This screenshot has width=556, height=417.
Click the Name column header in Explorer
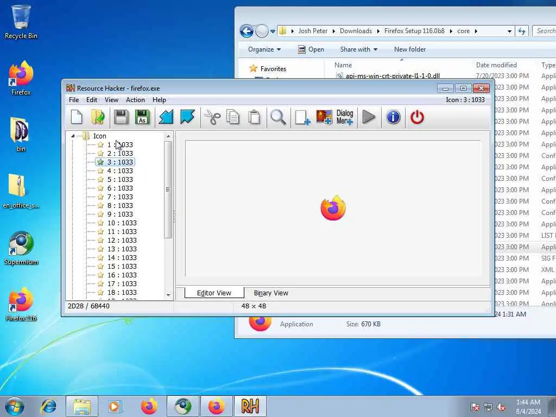pos(343,65)
